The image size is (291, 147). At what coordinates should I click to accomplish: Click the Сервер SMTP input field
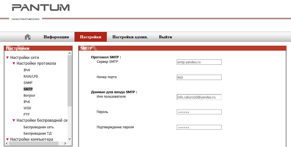(199, 62)
